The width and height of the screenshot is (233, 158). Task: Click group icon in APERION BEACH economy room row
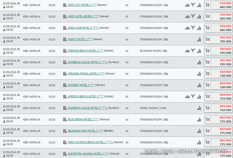187,51
